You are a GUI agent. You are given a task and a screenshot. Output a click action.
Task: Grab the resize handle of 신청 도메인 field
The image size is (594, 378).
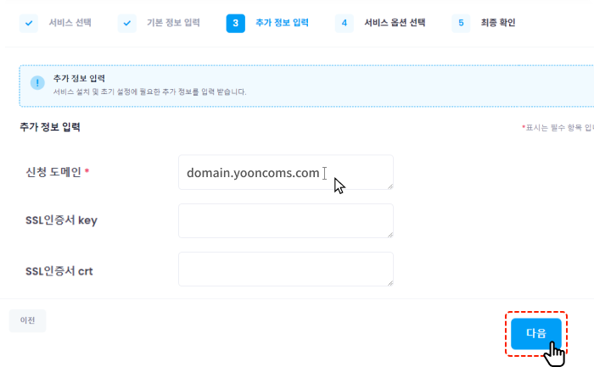[389, 186]
